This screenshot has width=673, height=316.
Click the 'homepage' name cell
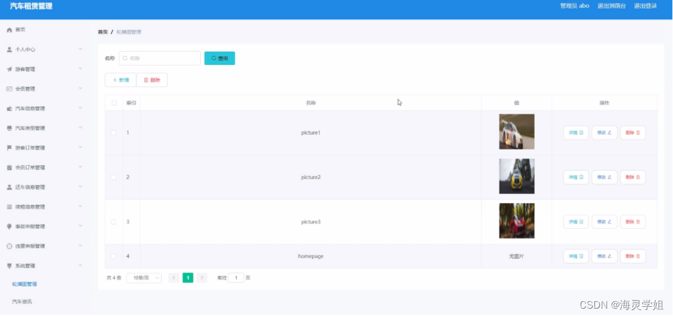click(x=311, y=256)
